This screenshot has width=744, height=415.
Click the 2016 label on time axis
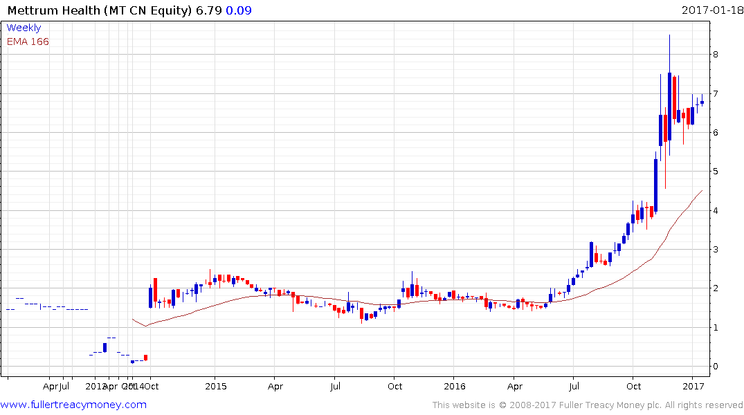pyautogui.click(x=454, y=386)
